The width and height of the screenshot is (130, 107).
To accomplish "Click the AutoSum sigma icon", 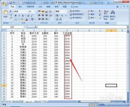I will point(100,11).
